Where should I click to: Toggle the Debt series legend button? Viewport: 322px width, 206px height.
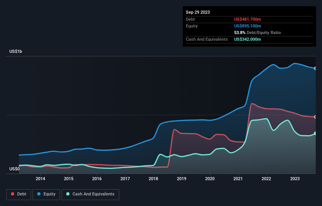(19, 194)
